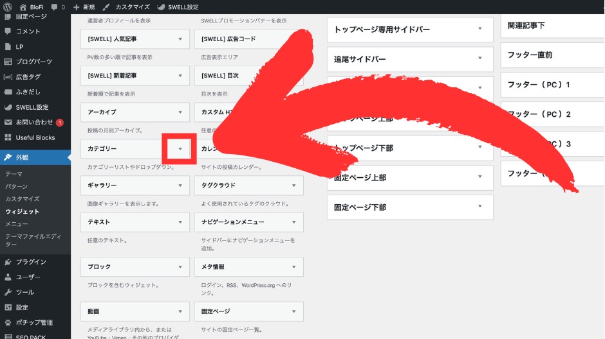Open the カスタマイズ submenu item
605x339 pixels.
coord(23,198)
